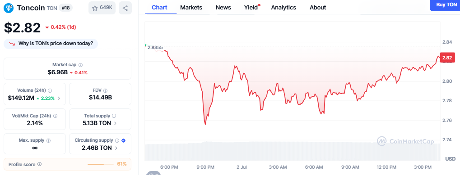This screenshot has width=460, height=175.
Task: Click the verified circulating supply badge
Action: 124,140
